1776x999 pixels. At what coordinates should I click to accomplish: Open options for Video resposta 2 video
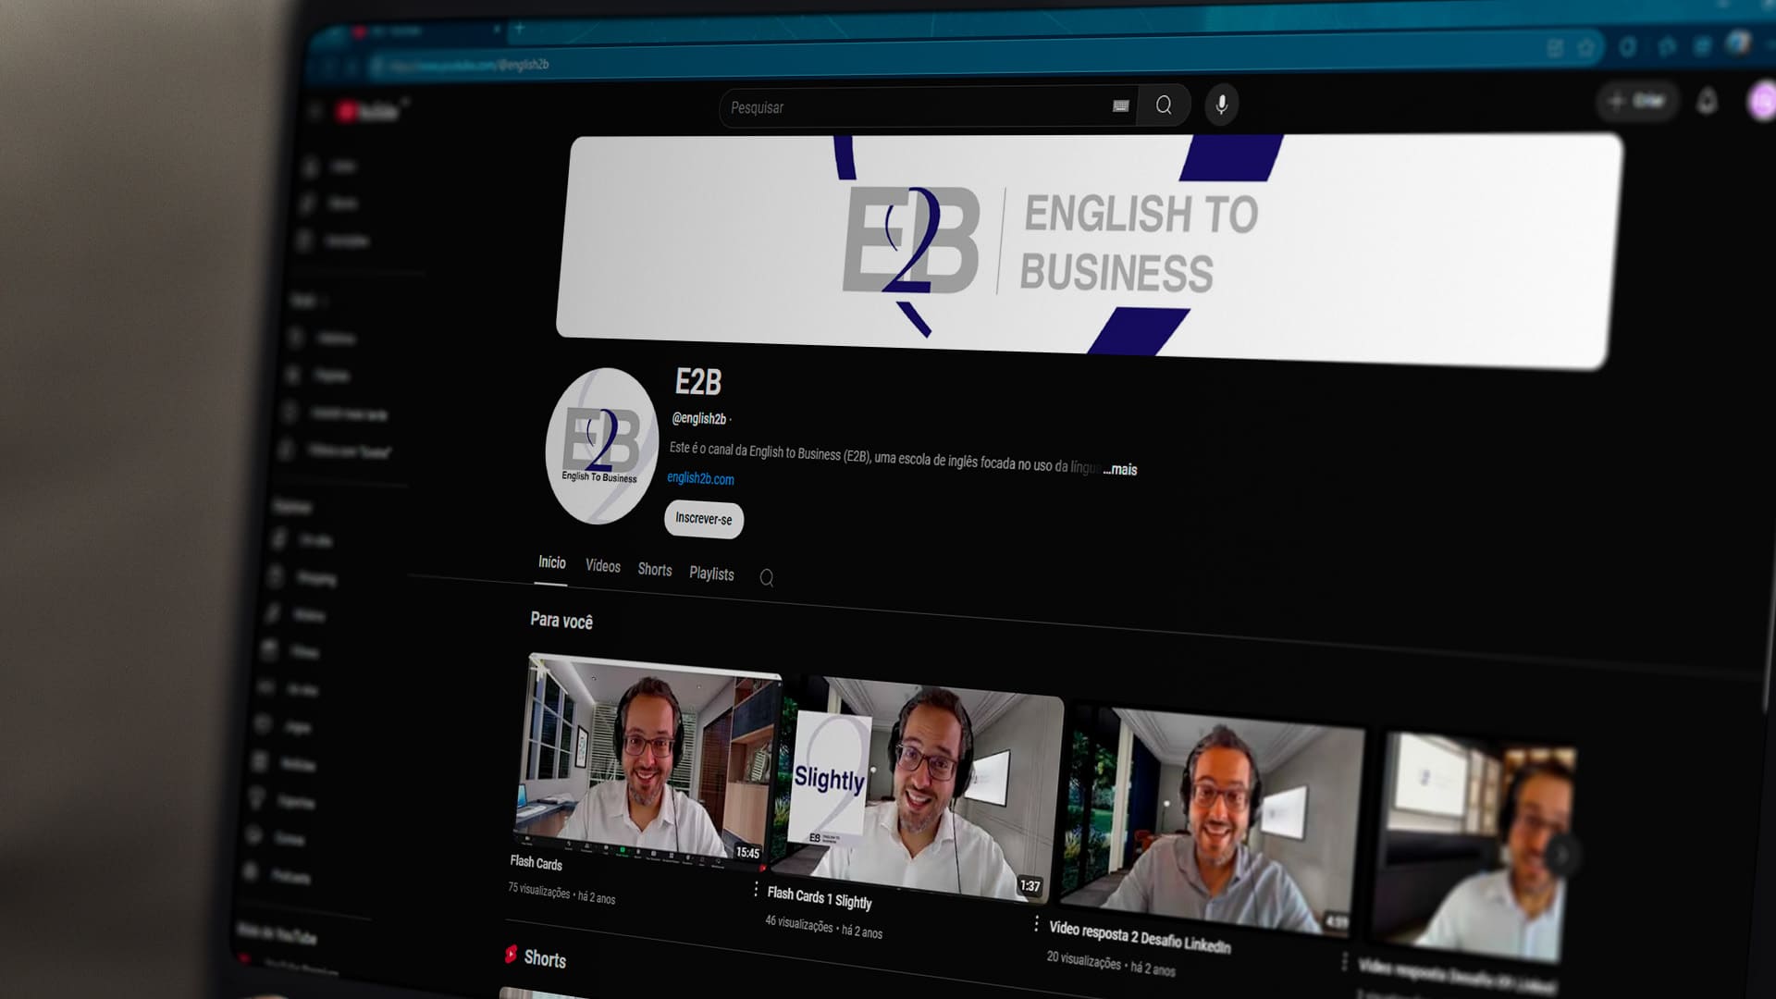click(1344, 962)
